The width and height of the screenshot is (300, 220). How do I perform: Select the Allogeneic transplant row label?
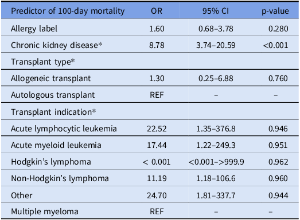point(50,78)
